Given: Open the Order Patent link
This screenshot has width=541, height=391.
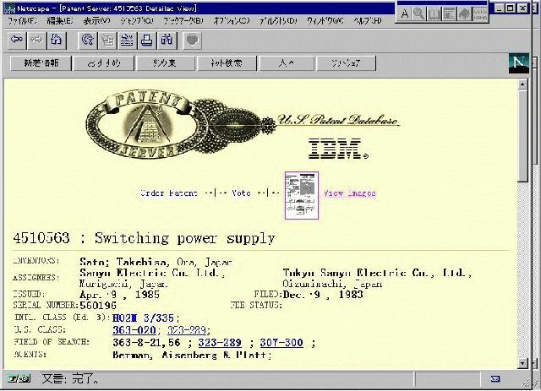Looking at the screenshot, I should (168, 193).
